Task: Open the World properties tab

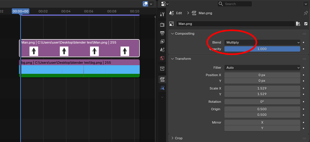Action: tap(162, 58)
